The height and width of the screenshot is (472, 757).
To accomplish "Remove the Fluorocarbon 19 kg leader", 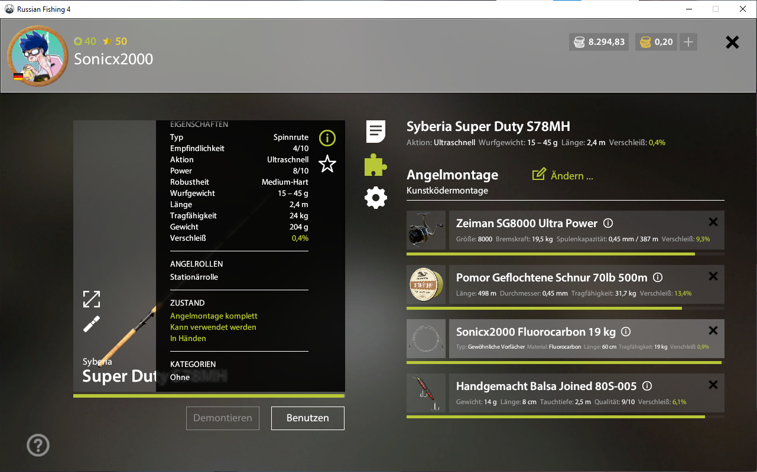I will click(x=713, y=330).
